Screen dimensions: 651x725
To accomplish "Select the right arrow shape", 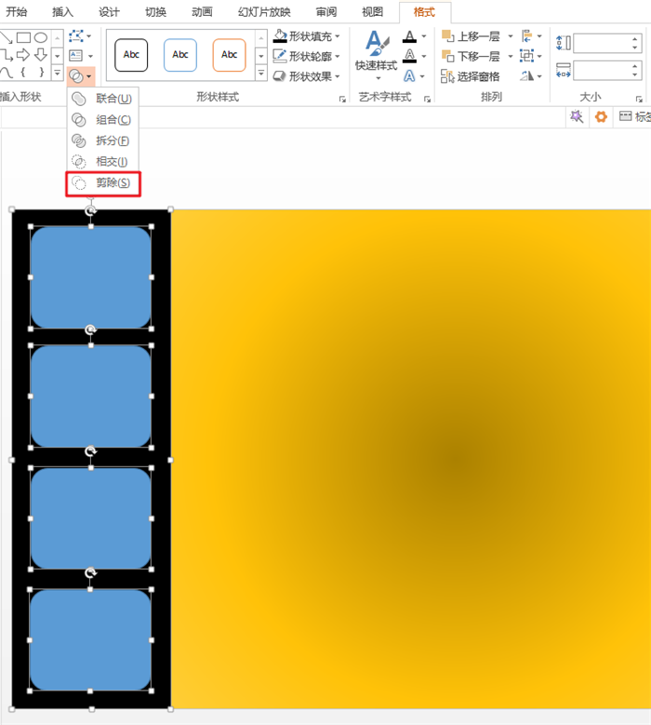I will point(23,55).
